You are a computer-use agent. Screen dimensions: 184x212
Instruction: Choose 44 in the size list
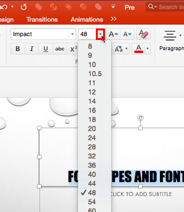(x=95, y=184)
